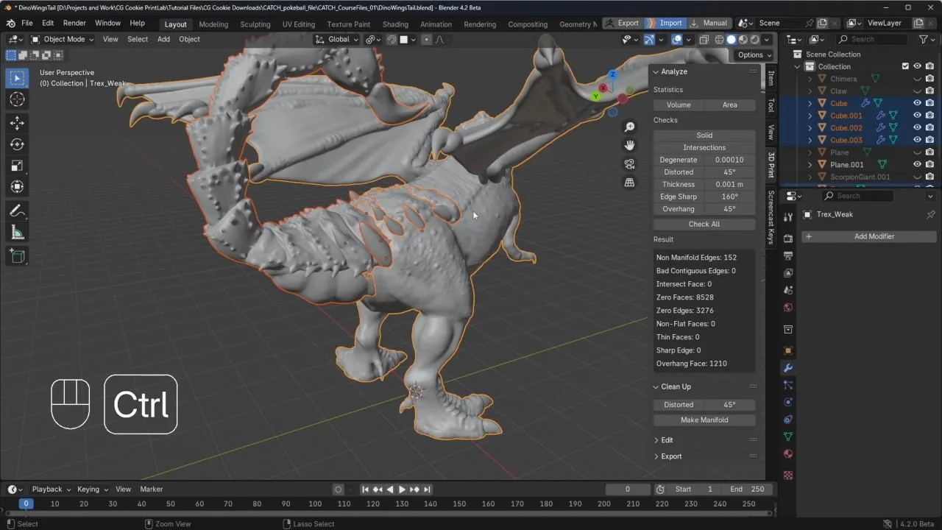Open the Physics properties tab icon
Viewport: 942px width, 530px height.
tap(788, 402)
